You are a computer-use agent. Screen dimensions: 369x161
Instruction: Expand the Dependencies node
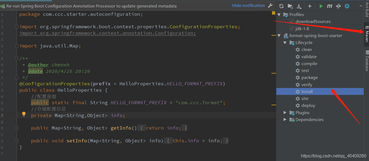tap(285, 119)
